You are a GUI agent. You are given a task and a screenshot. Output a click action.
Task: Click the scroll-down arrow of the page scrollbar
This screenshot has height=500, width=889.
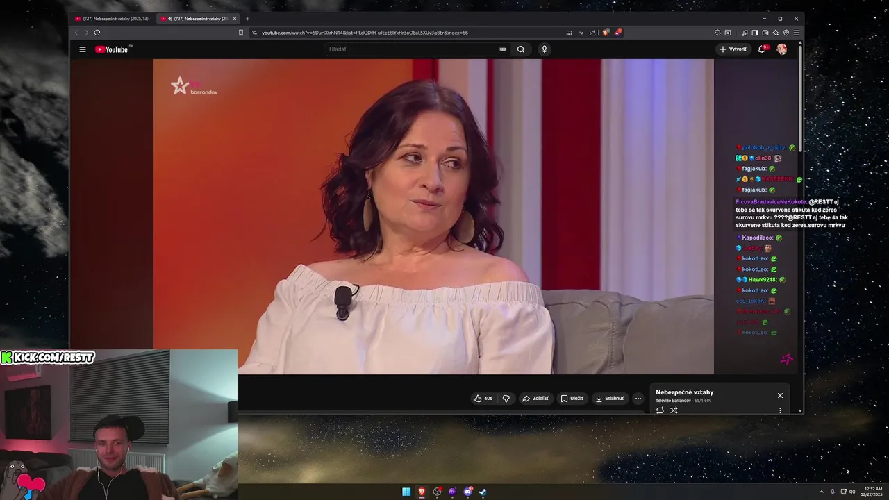coord(801,411)
